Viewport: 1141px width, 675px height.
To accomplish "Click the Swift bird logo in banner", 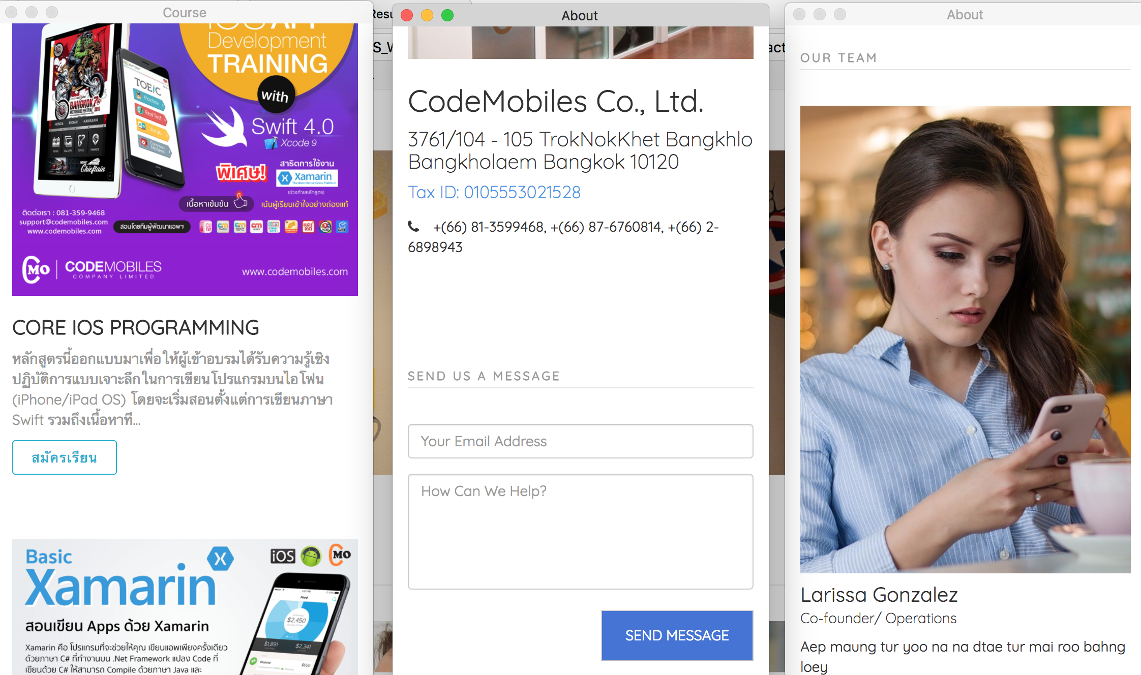I will 224,127.
